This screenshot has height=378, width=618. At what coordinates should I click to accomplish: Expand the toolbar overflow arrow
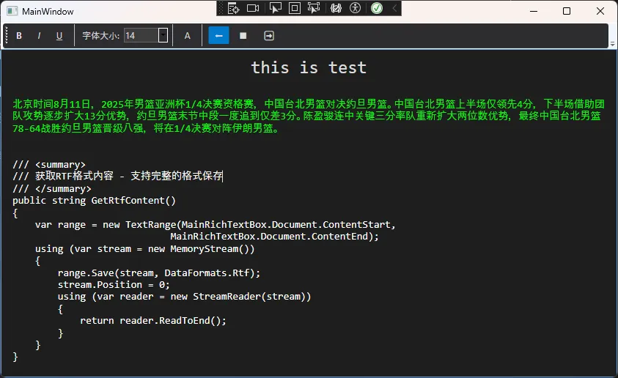pos(612,44)
